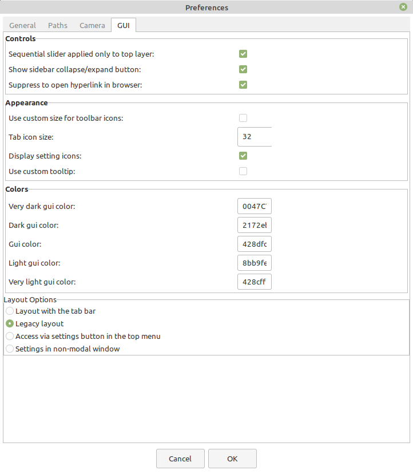Select layout with the tab bar
Viewport: 413px width, 474px height.
click(9, 311)
